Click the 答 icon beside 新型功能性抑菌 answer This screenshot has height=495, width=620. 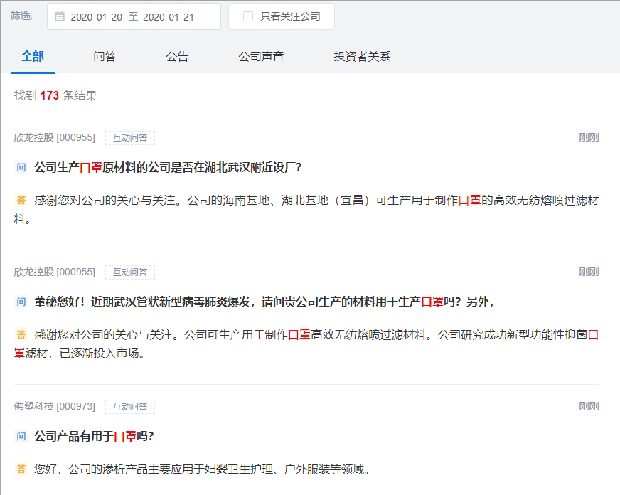pyautogui.click(x=21, y=334)
